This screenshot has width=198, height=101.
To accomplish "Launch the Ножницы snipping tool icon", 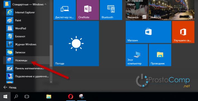I will pos(10,60).
